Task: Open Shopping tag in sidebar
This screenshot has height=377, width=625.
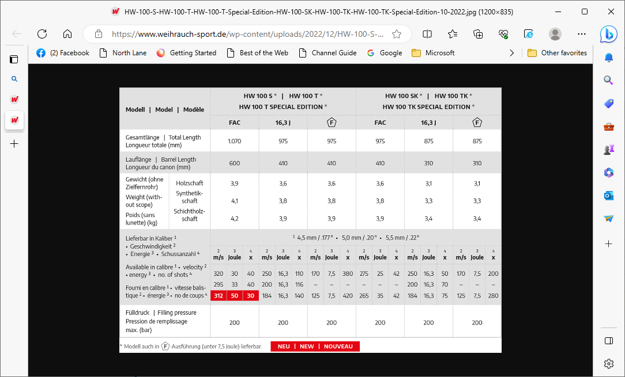Action: 609,104
